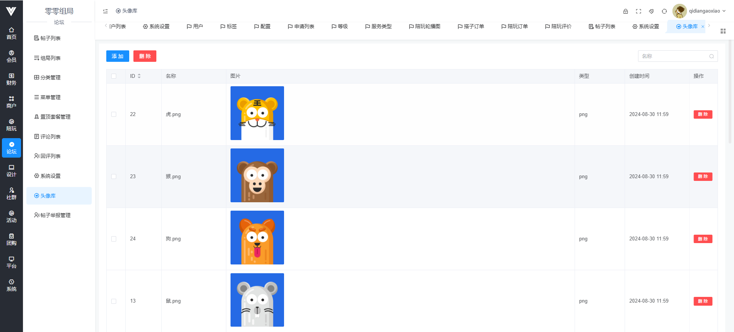Open the tab grid menu icon
734x332 pixels.
(x=723, y=31)
